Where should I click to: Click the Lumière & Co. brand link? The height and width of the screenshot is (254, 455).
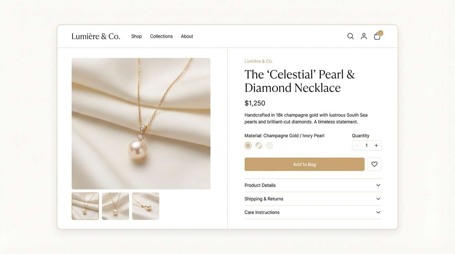point(96,35)
